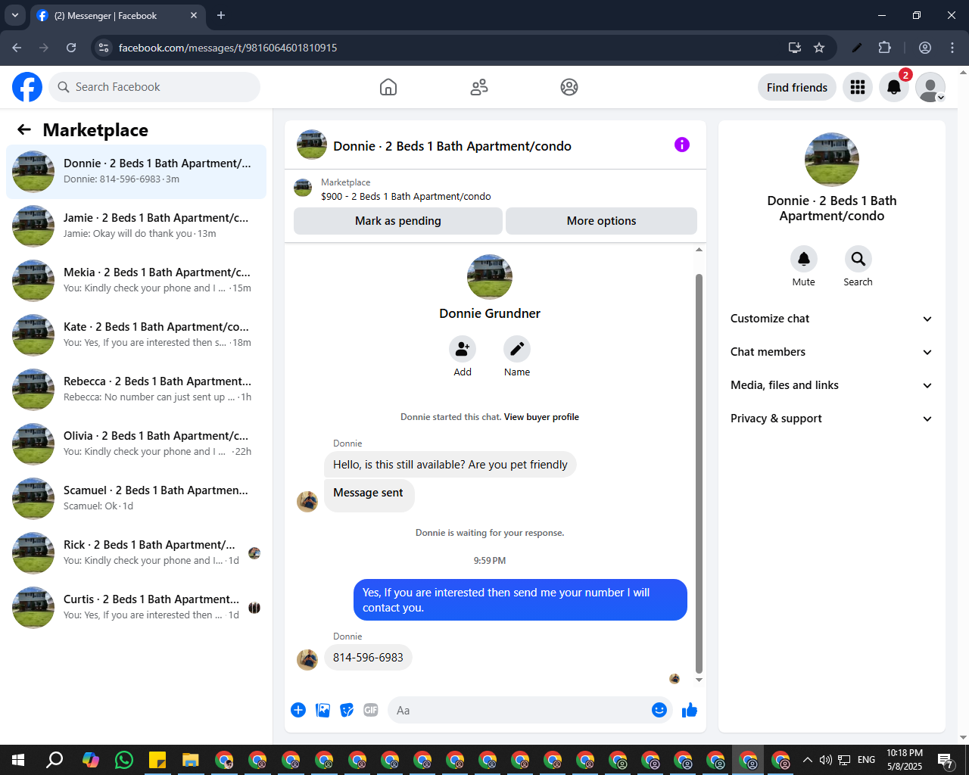
Task: Open emoji picker in message box
Action: pos(659,710)
